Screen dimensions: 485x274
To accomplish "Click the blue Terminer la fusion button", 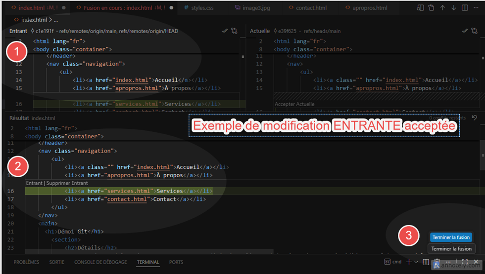I will [451, 237].
